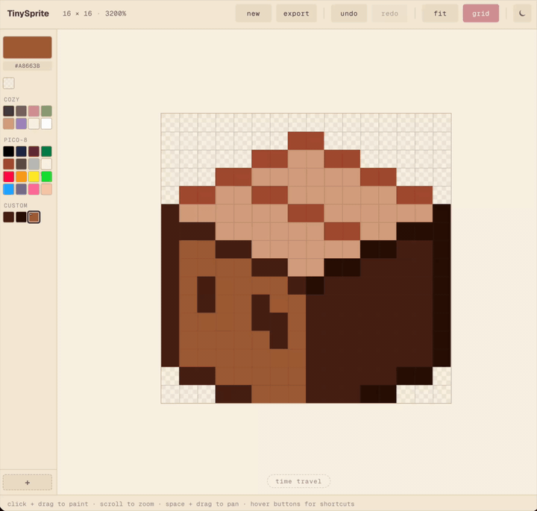Viewport: 537px width, 511px height.
Task: Add a custom color with plus button
Action: pyautogui.click(x=28, y=482)
